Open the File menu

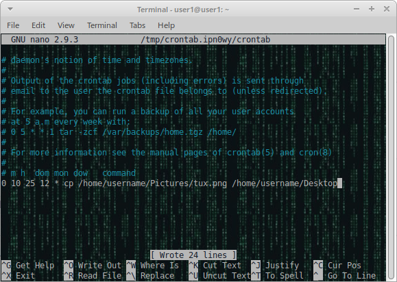[x=13, y=25]
